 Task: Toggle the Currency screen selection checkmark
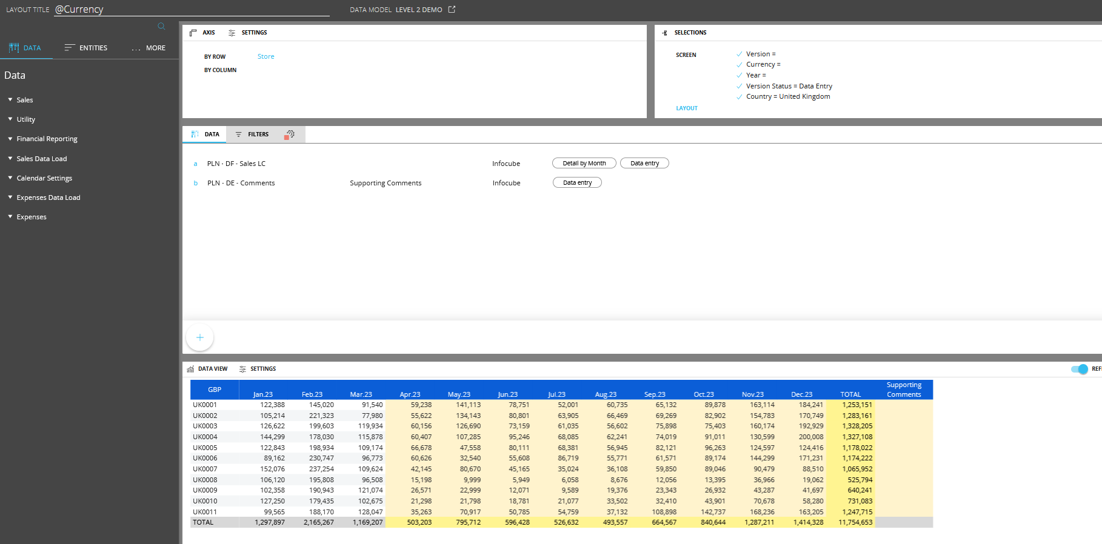[739, 65]
